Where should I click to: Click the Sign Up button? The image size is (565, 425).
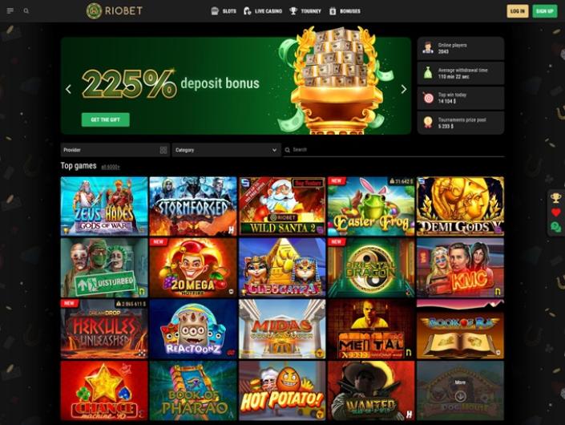[x=544, y=11]
